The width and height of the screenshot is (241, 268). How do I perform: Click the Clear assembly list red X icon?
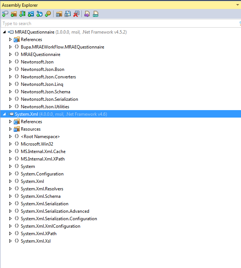point(76,14)
